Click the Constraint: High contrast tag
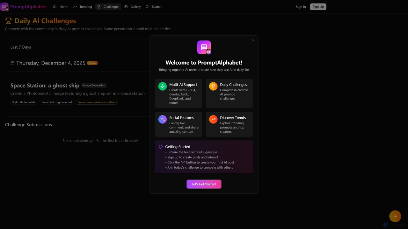The image size is (408, 229). 57,102
